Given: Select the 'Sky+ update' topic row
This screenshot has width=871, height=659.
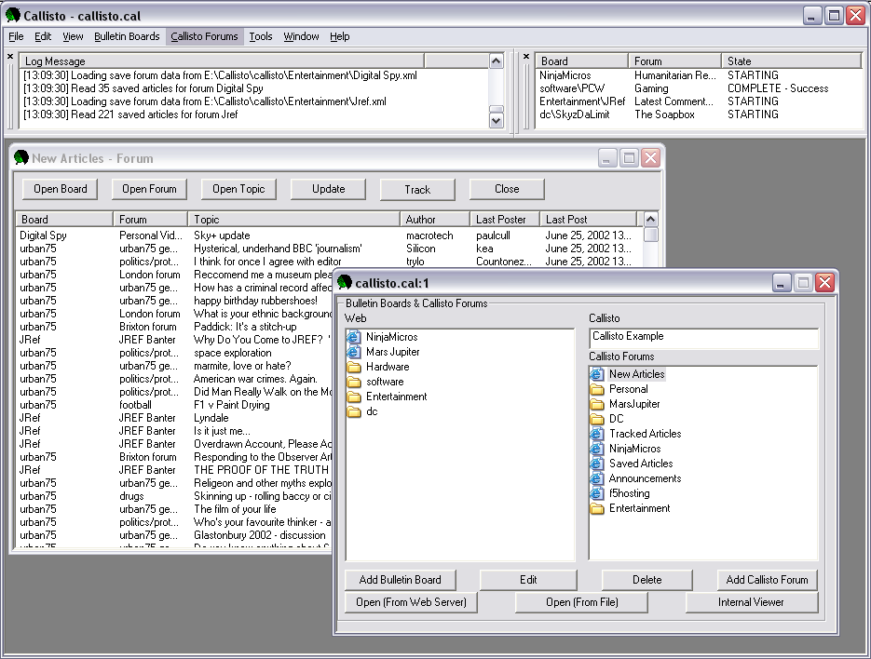Looking at the screenshot, I should [329, 235].
